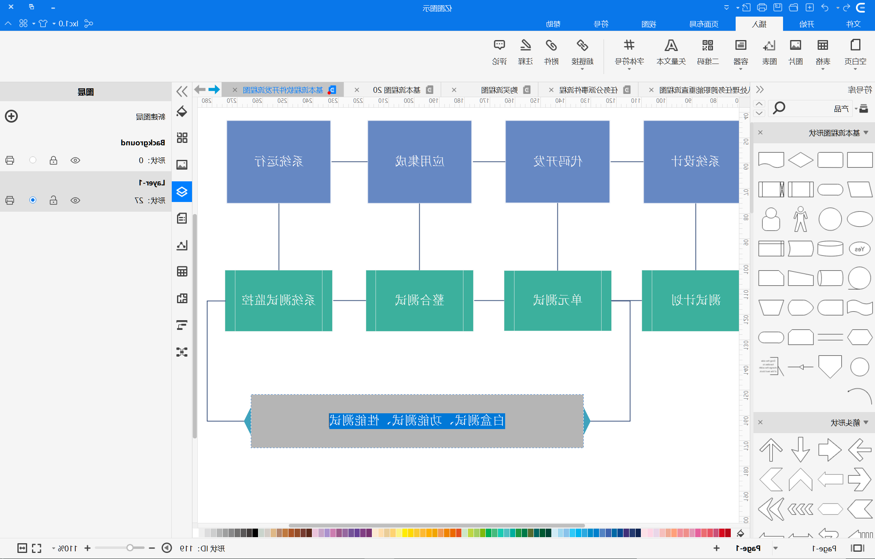
Task: Click the open folder icon in title bar
Action: [794, 7]
